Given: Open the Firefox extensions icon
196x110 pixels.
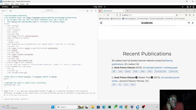Looking at the screenshot, I should [x=190, y=15].
